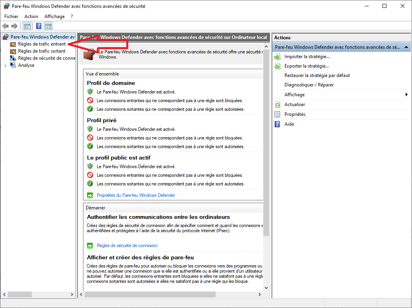Click Exporter la stratégie action
The height and width of the screenshot is (308, 412).
coord(307,66)
